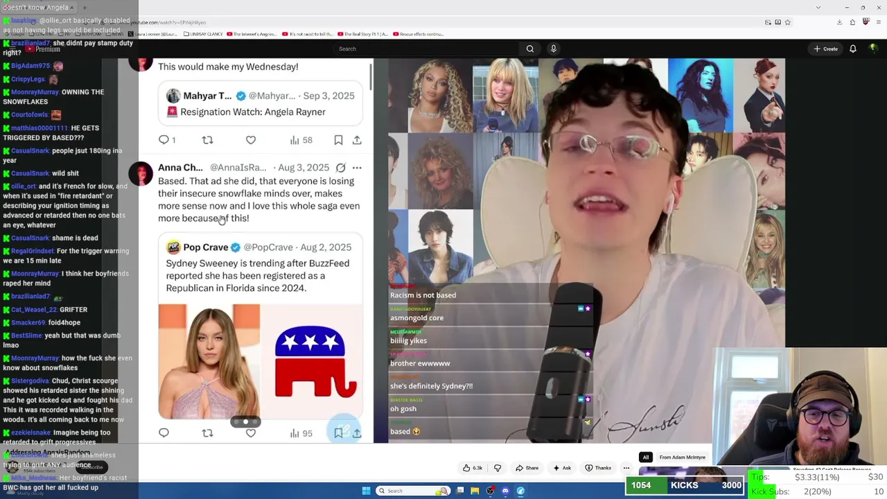This screenshot has height=499, width=887.
Task: Click 'asmongold core' chat message
Action: [416, 318]
